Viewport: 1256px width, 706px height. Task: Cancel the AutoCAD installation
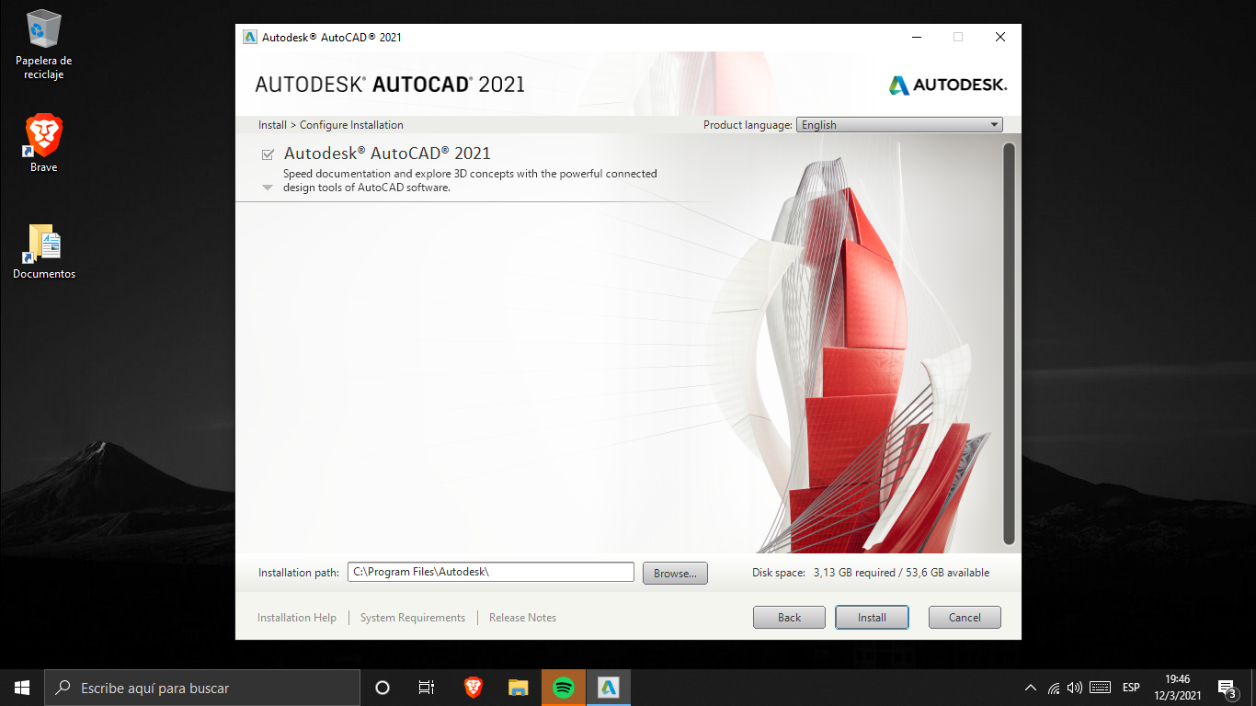tap(965, 618)
